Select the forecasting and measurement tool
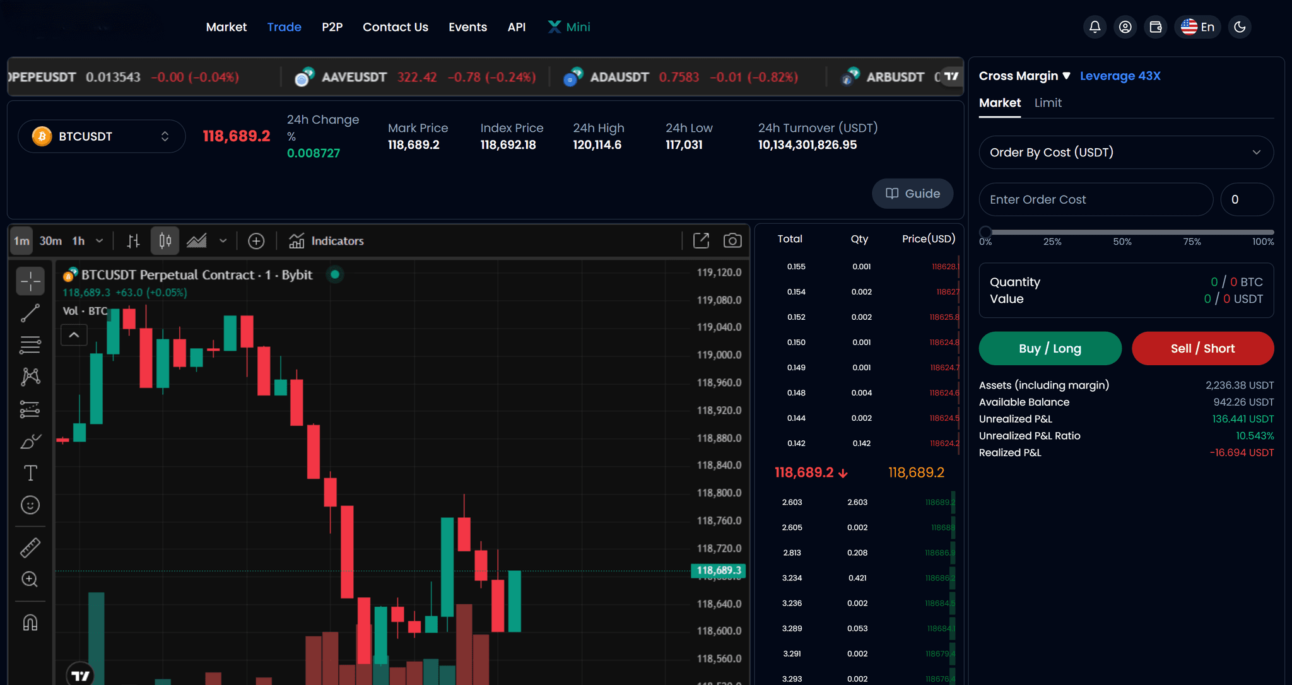 click(x=30, y=409)
